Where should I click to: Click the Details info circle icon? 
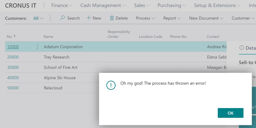pyautogui.click(x=241, y=48)
